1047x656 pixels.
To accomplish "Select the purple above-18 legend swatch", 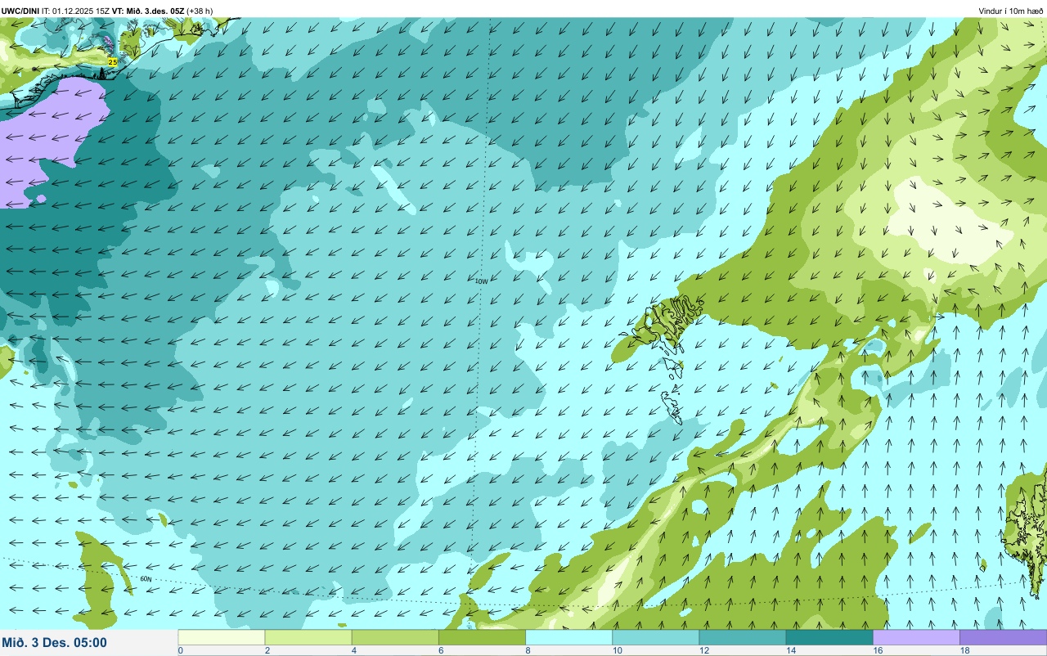I will pyautogui.click(x=1003, y=637).
